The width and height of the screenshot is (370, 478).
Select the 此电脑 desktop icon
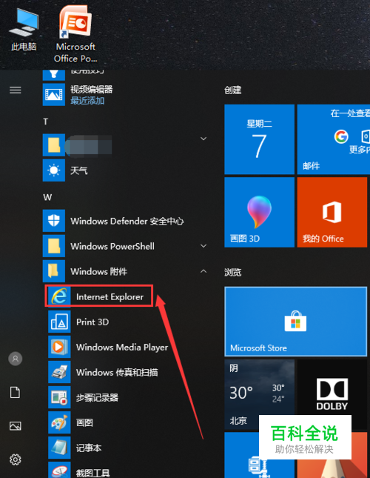[24, 30]
